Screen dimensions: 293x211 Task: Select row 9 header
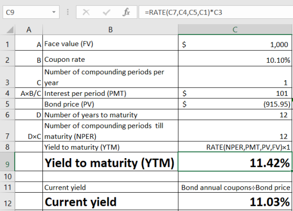(7, 162)
